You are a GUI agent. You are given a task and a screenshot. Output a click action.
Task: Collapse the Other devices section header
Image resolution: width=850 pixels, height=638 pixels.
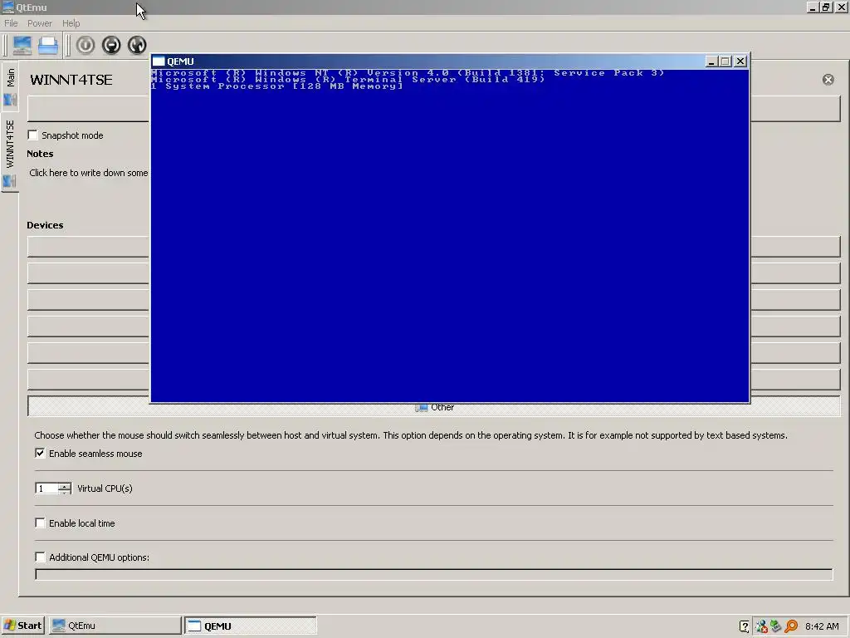(x=434, y=407)
